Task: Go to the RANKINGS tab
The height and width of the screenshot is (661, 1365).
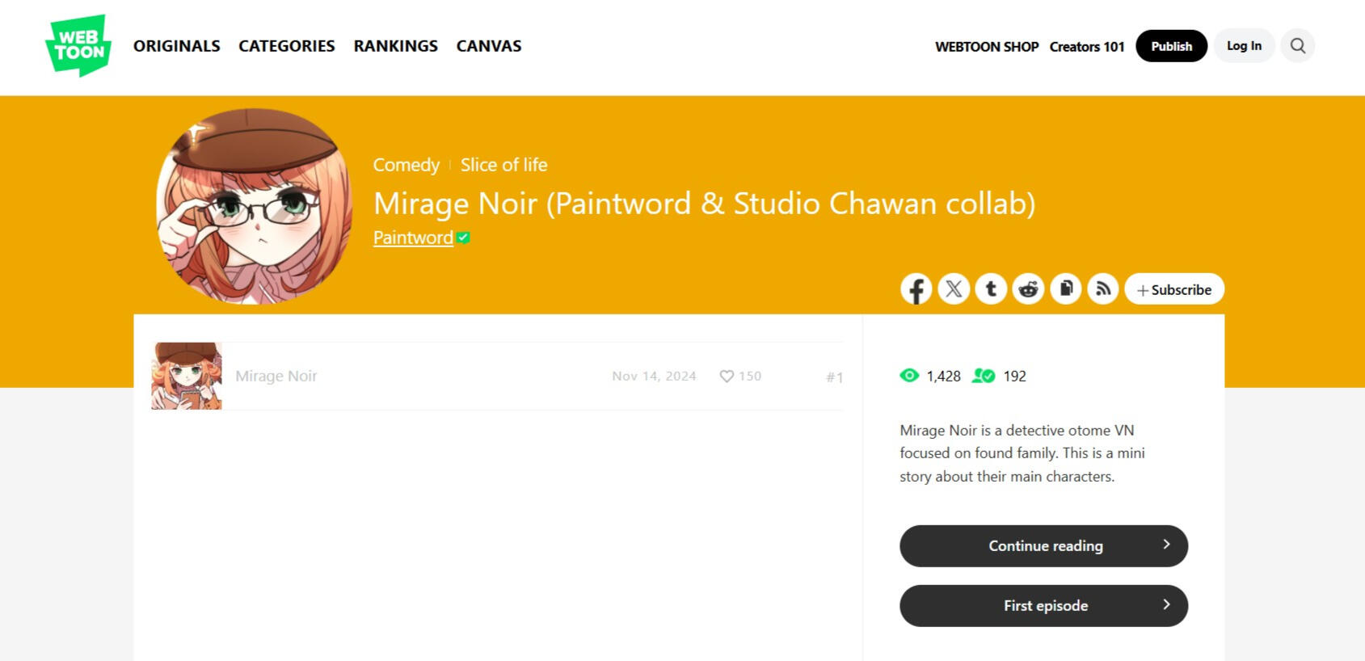Action: [395, 46]
